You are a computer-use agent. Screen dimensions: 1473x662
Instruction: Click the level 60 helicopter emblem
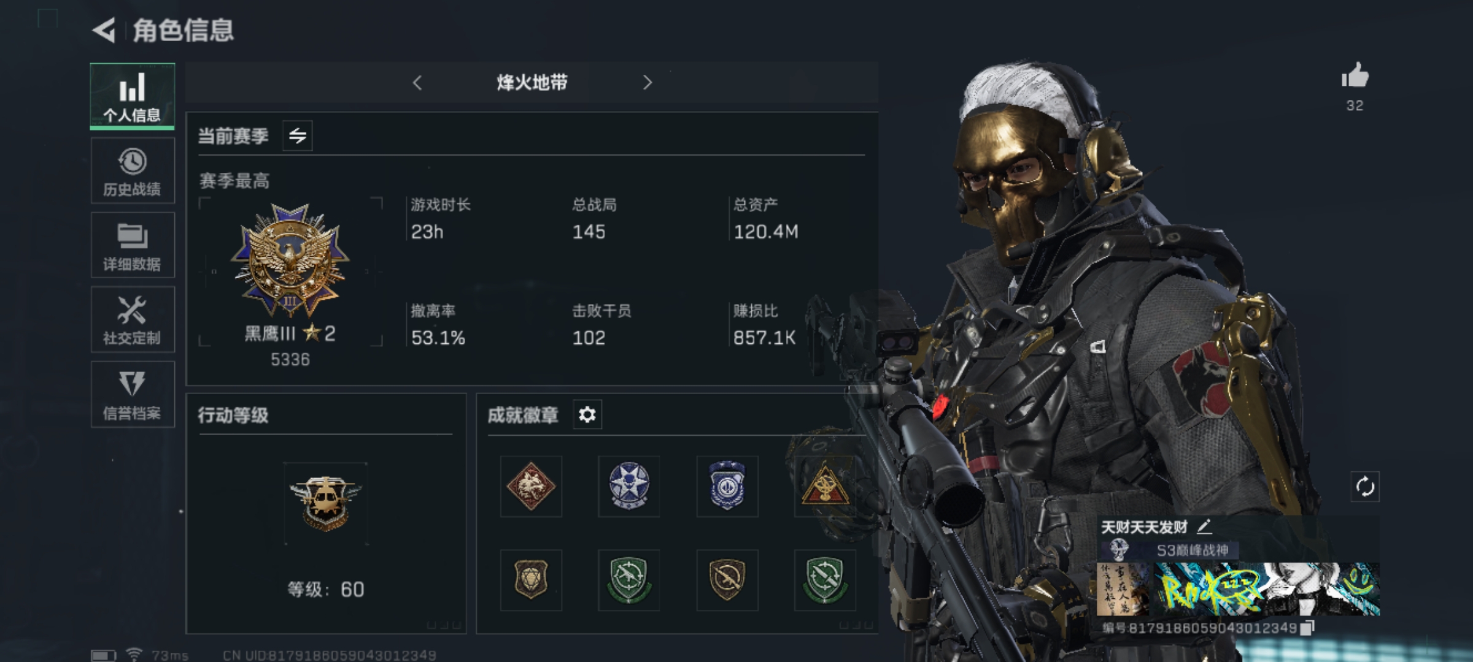tap(325, 504)
